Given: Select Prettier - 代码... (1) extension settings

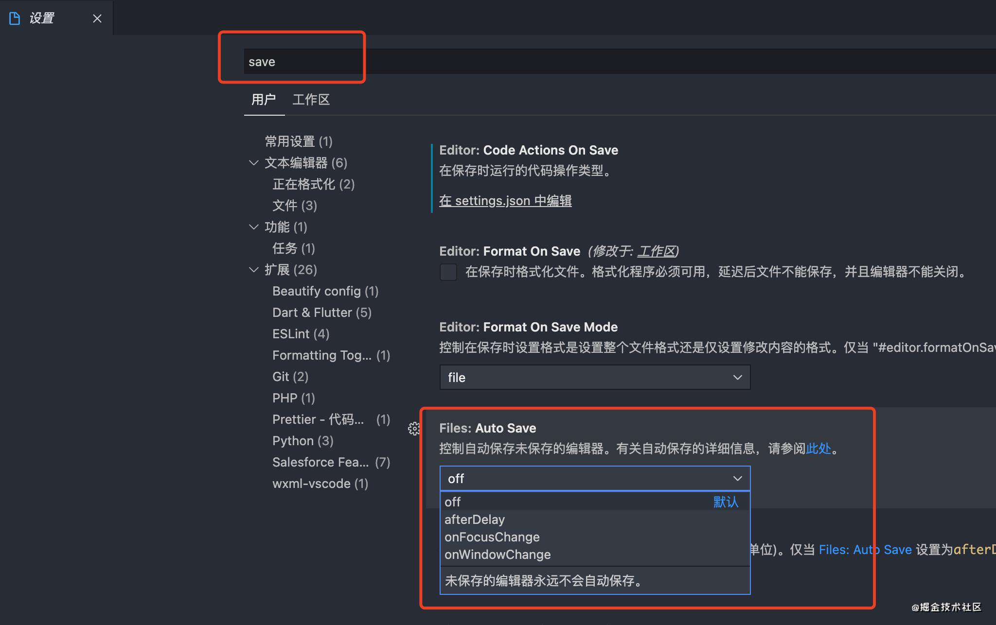Looking at the screenshot, I should (x=331, y=419).
